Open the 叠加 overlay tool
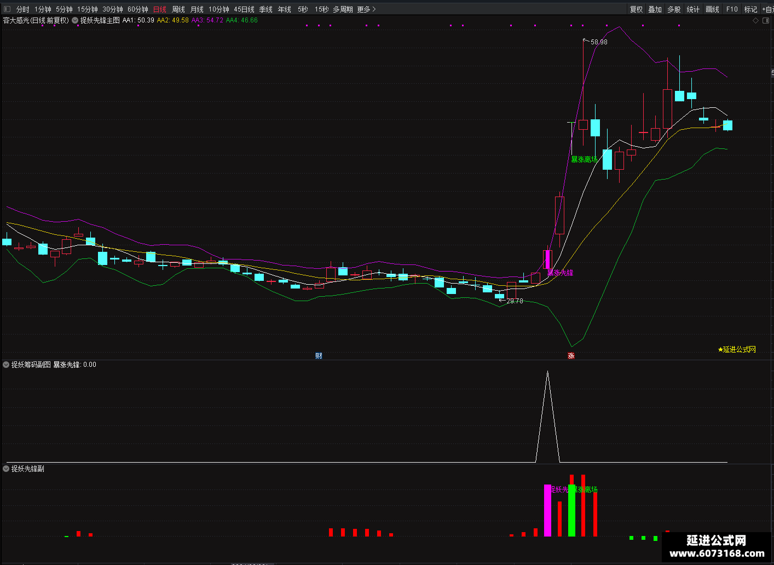The image size is (774, 565). tap(655, 9)
